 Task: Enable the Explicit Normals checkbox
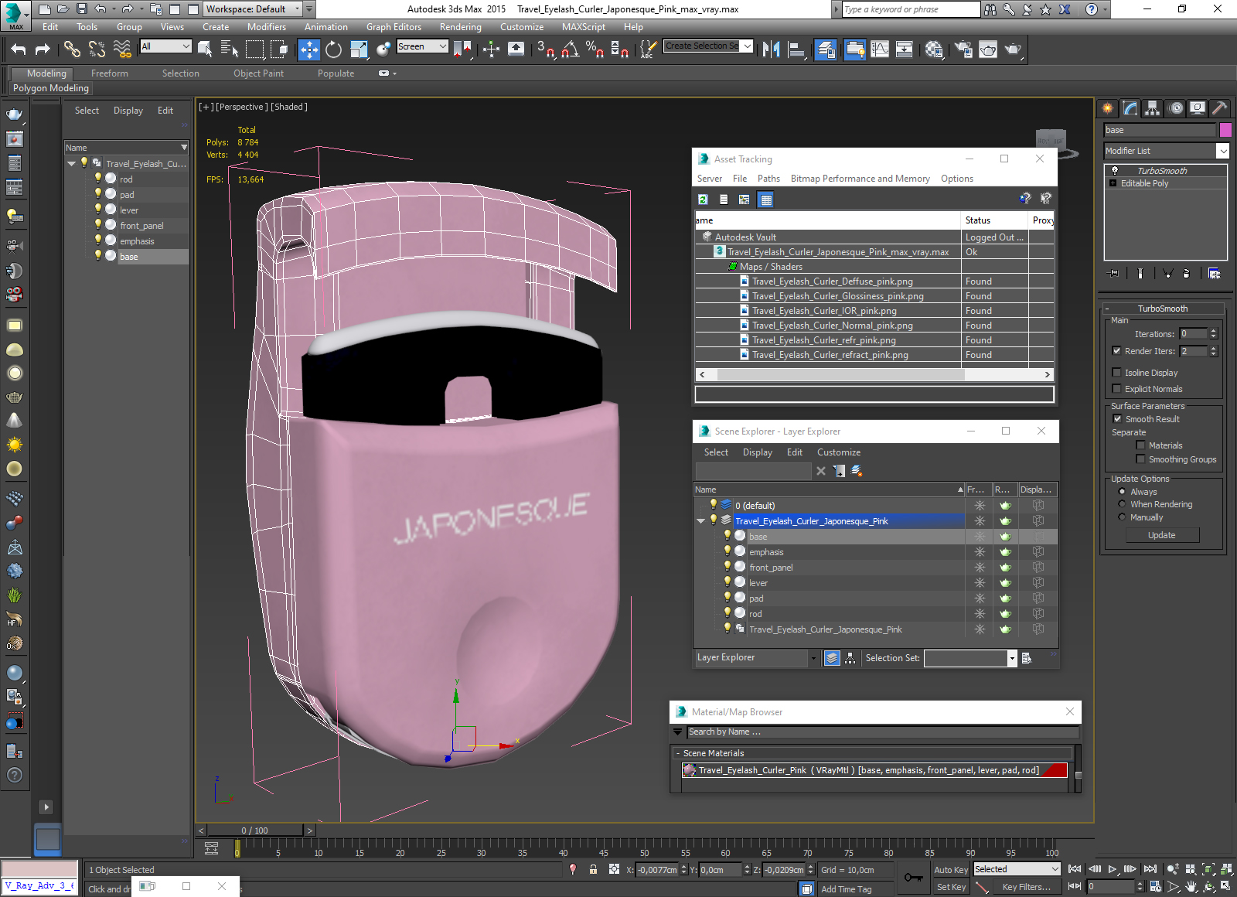1116,389
